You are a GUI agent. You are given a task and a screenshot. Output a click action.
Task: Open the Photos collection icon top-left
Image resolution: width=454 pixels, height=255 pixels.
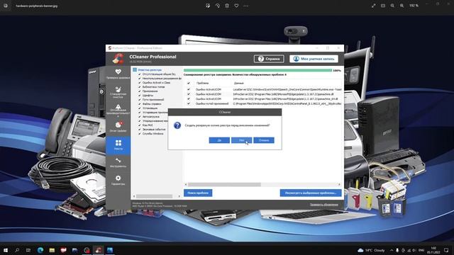6,6
